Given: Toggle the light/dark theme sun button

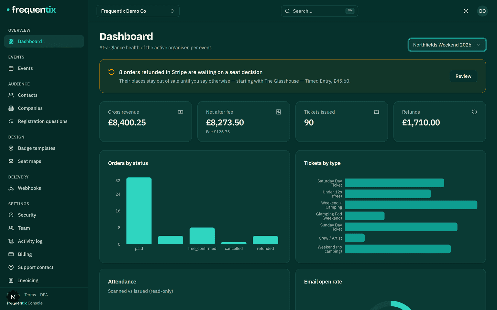Looking at the screenshot, I should (466, 11).
